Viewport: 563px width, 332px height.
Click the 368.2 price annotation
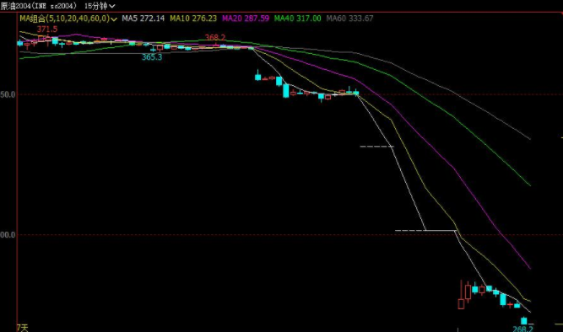click(215, 38)
